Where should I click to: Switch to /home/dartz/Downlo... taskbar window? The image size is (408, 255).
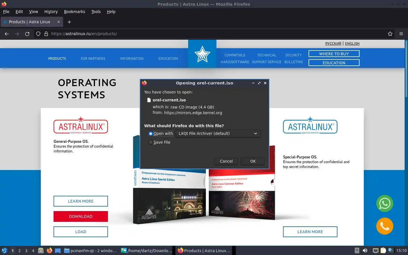point(147,250)
